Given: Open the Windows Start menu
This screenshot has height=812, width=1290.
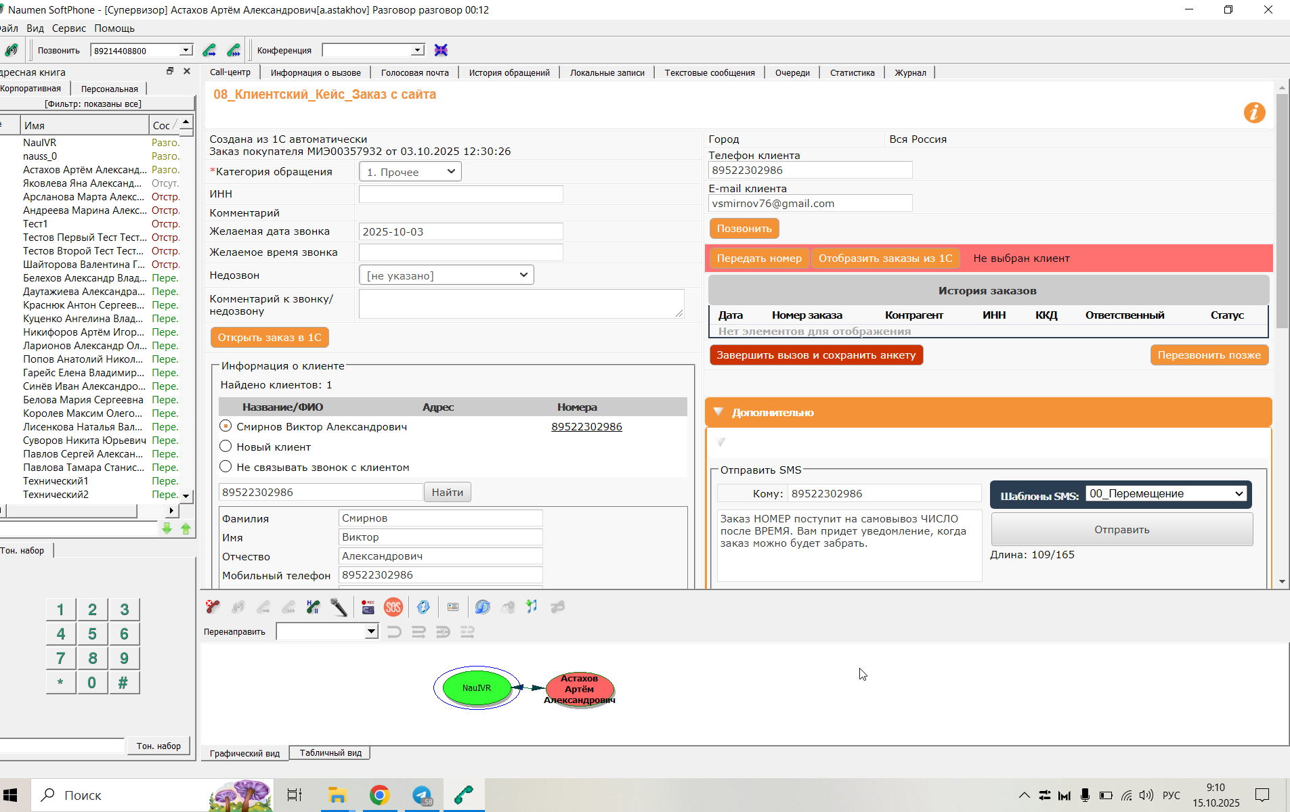Looking at the screenshot, I should tap(10, 795).
